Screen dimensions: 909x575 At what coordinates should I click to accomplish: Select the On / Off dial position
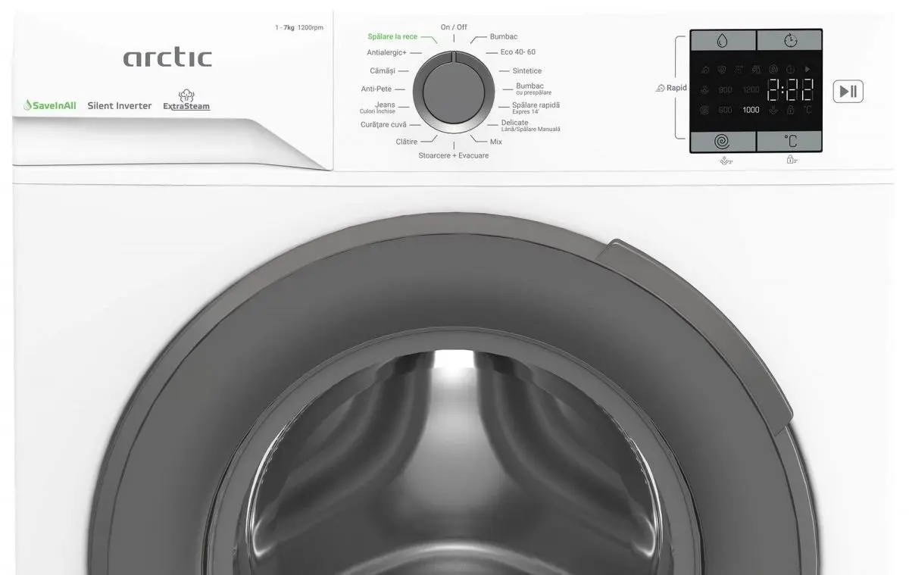pyautogui.click(x=454, y=27)
